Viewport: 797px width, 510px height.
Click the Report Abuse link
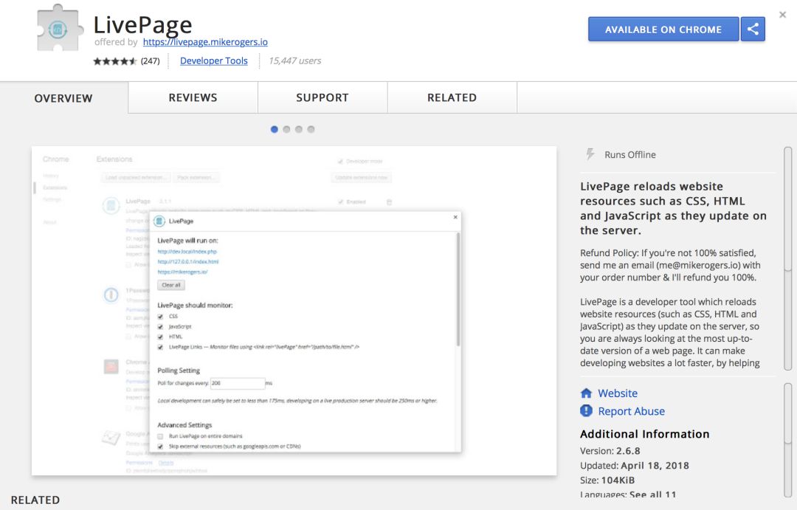631,411
